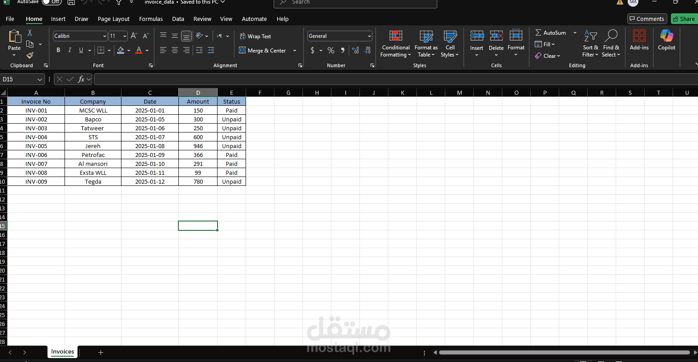Toggle Wrap Text
The width and height of the screenshot is (698, 362).
click(x=255, y=36)
